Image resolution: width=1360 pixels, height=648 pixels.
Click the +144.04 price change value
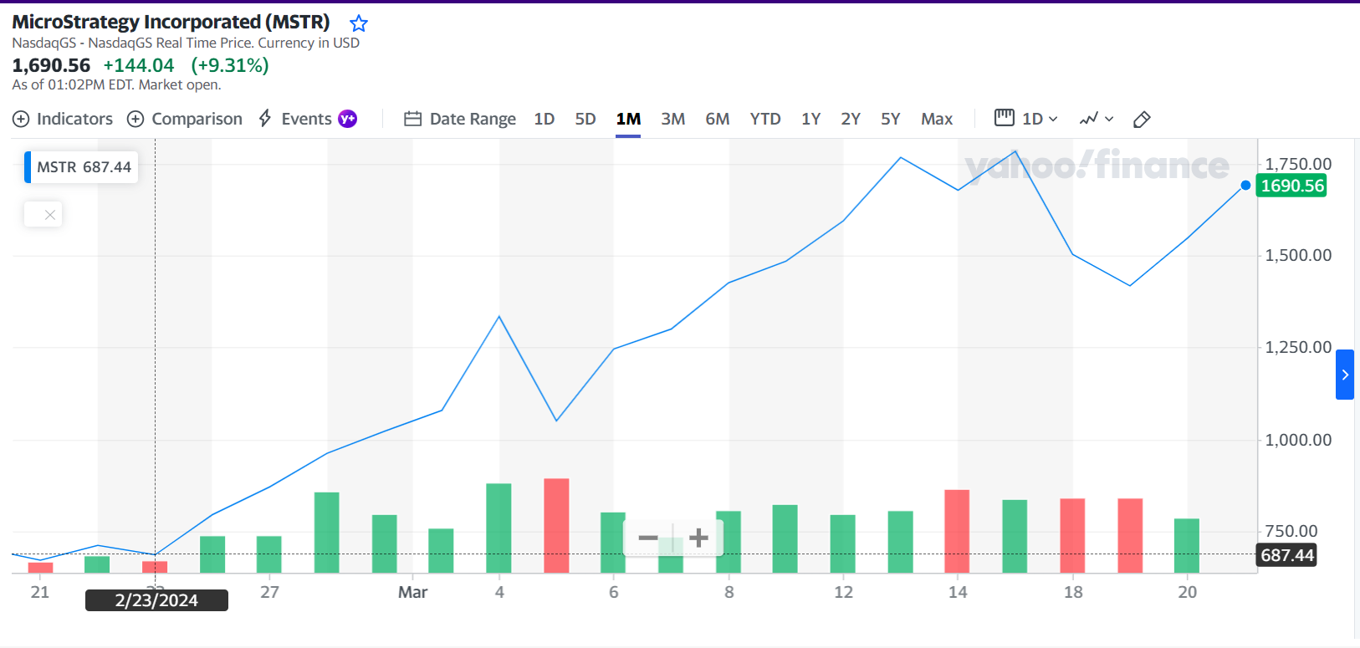click(x=139, y=65)
